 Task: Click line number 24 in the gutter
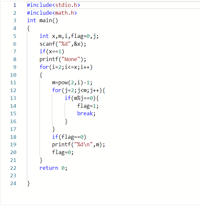(x=13, y=183)
